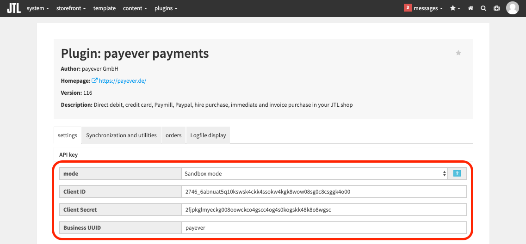Mark plugin as favorite with star
This screenshot has height=244, width=526.
[x=458, y=53]
